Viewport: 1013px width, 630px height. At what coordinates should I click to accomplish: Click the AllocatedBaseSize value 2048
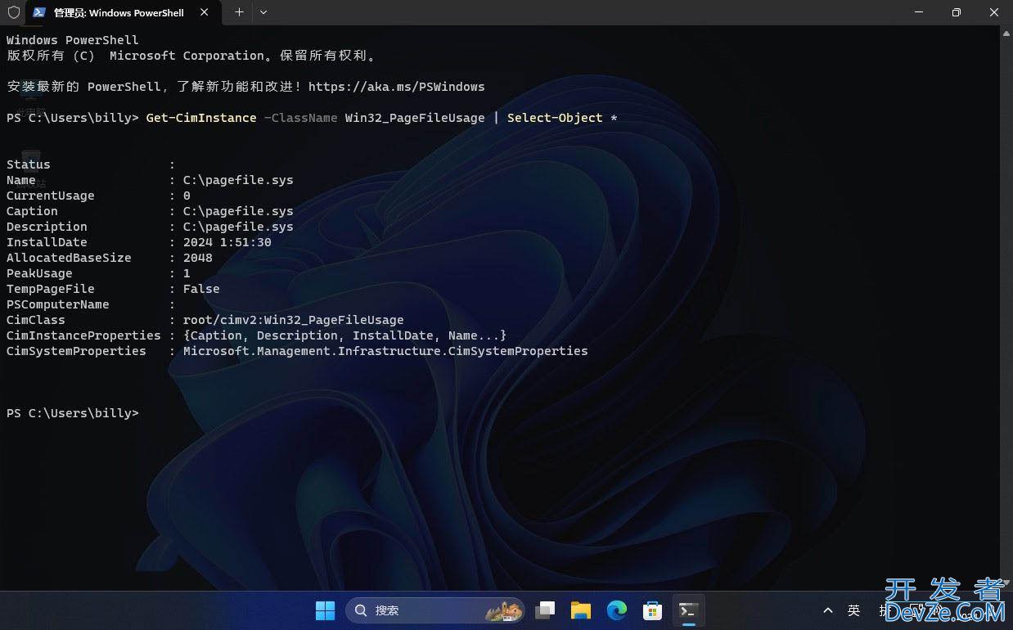click(x=198, y=258)
